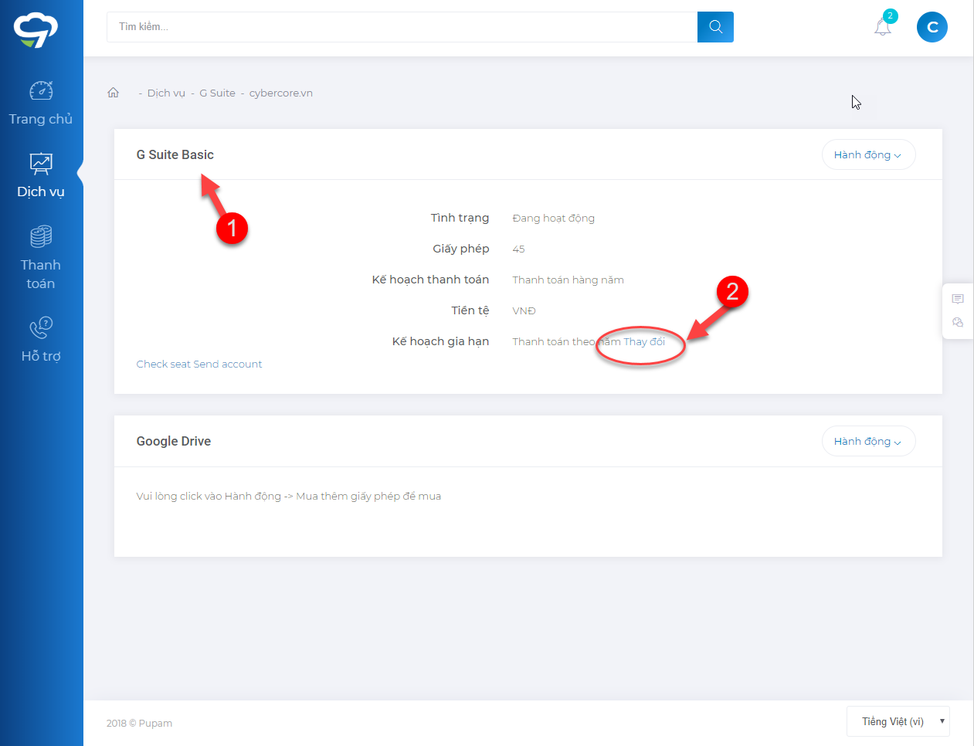Click the Đang hoạt động status value
This screenshot has height=746, width=974.
pyautogui.click(x=554, y=219)
